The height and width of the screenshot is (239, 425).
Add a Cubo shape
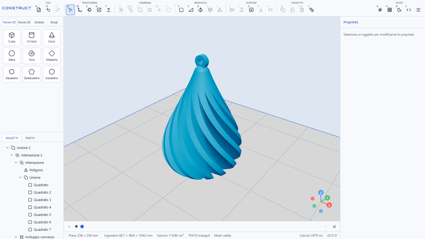point(12,37)
